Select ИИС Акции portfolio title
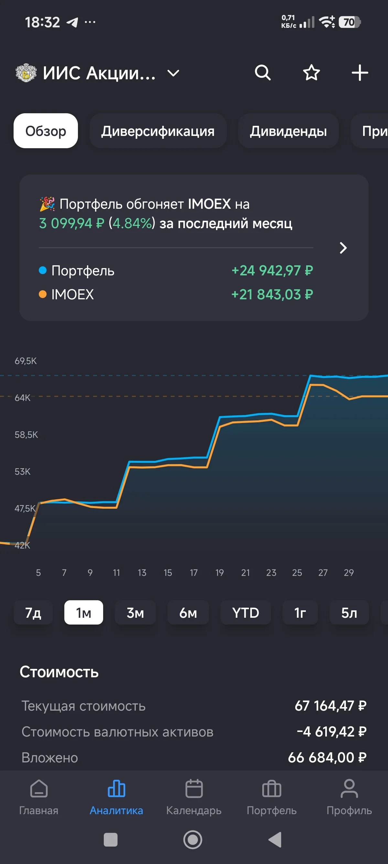Screen dimensions: 388x864 point(99,73)
